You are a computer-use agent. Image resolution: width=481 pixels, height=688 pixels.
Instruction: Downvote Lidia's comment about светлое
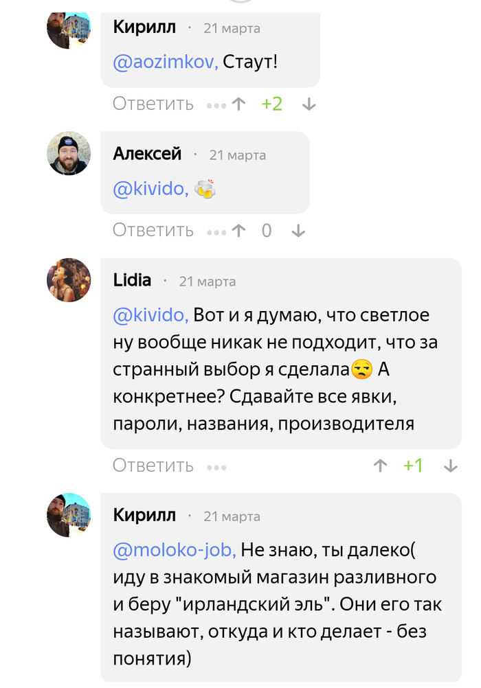(x=450, y=466)
